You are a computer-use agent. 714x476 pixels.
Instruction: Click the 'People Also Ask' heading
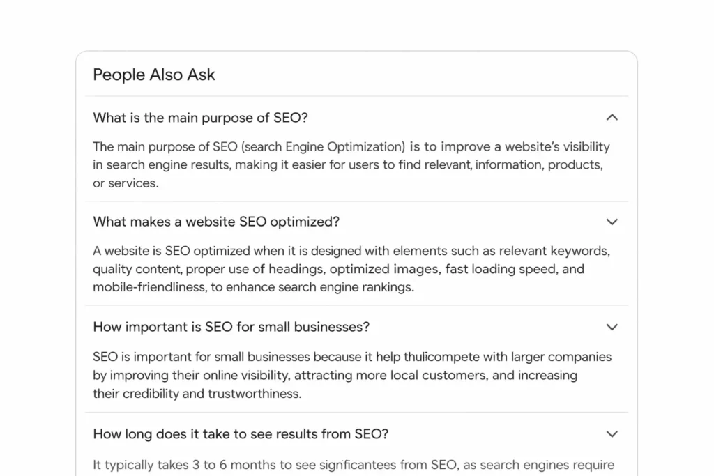click(153, 75)
